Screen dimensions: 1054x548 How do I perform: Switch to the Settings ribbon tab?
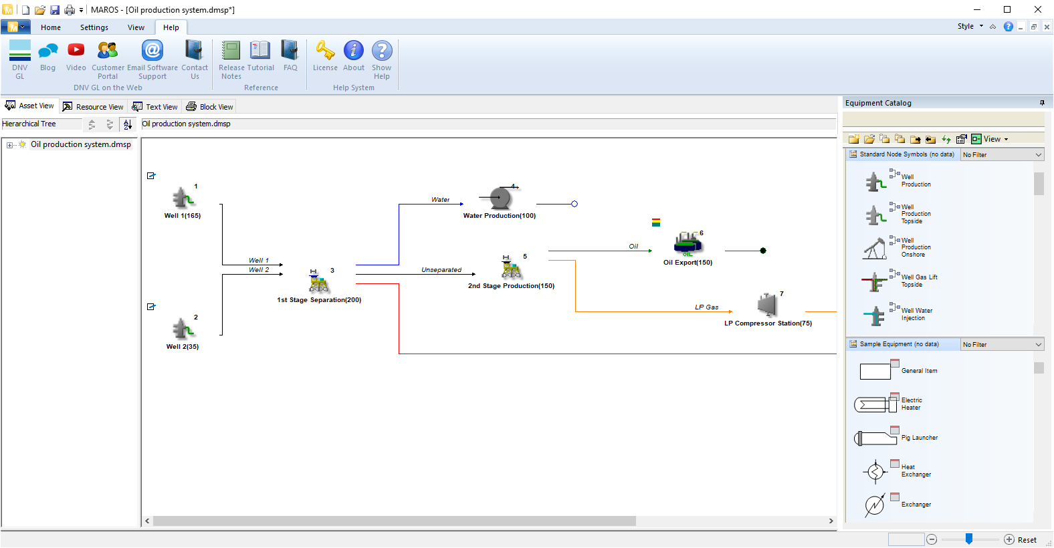point(94,27)
